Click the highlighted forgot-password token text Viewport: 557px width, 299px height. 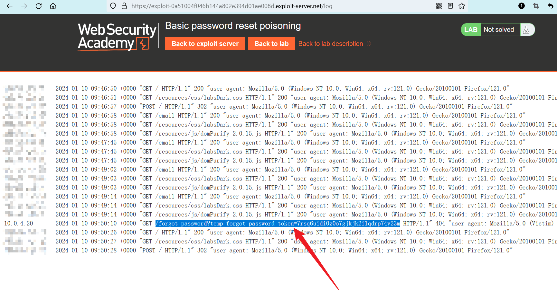coord(278,224)
